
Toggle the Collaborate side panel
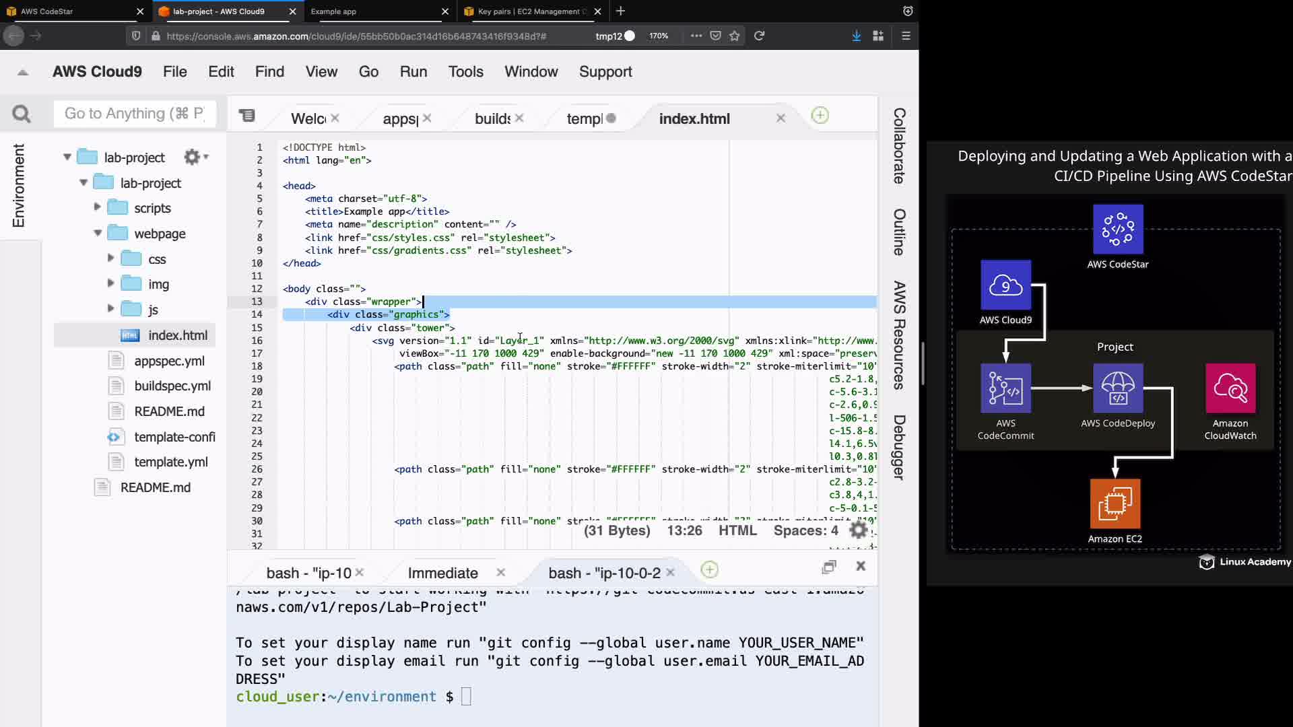pos(899,145)
